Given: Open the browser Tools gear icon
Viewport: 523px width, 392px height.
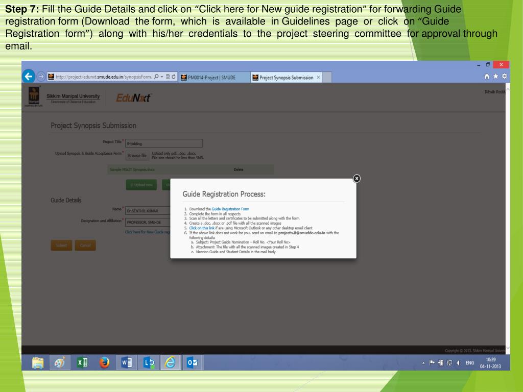Looking at the screenshot, I should [x=504, y=77].
